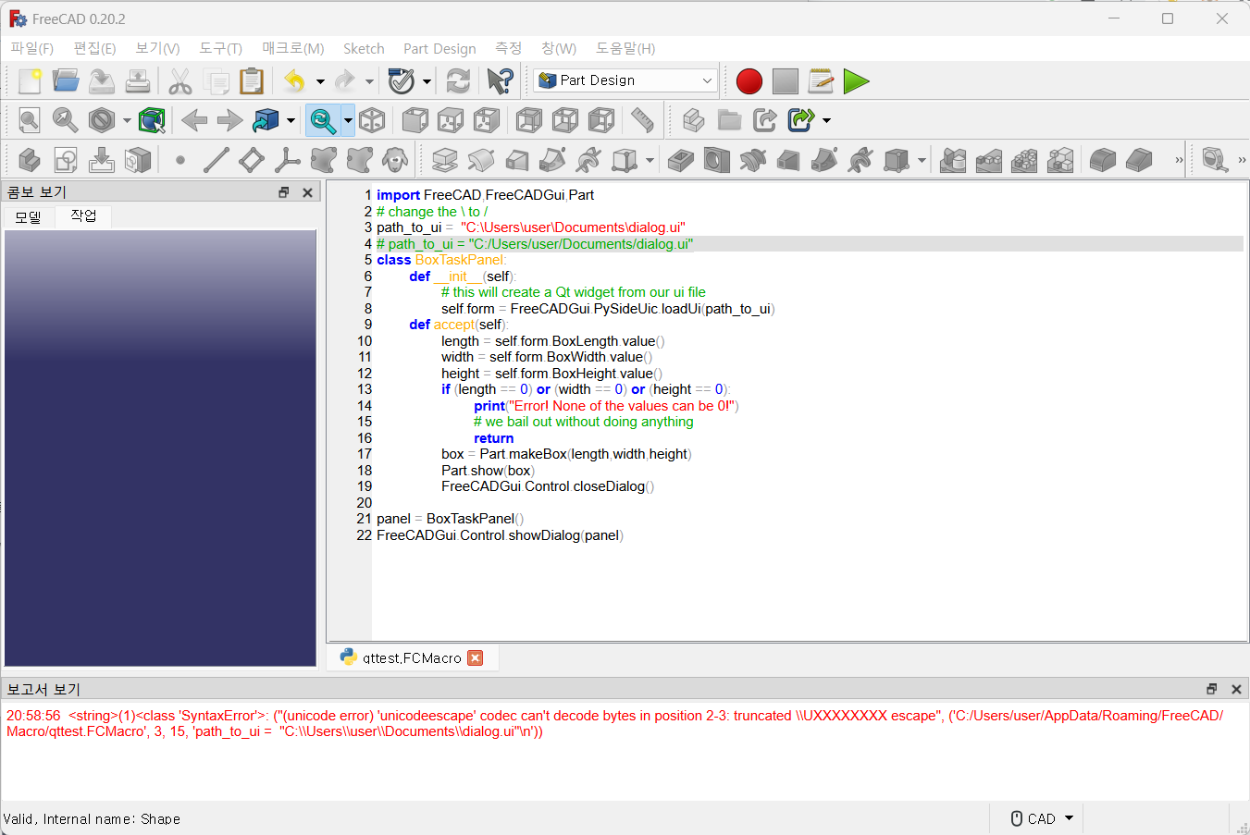Click the Pocket tool icon
The image size is (1250, 835).
pos(681,160)
